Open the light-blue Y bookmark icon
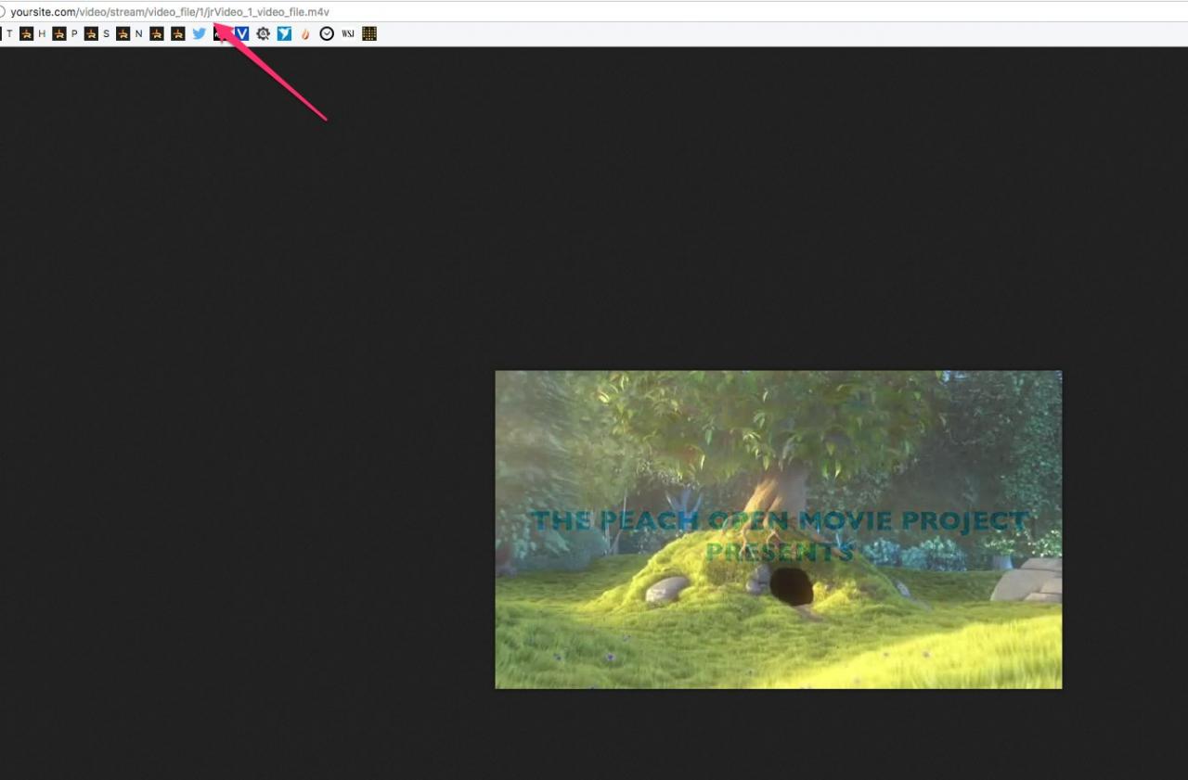This screenshot has width=1188, height=780. click(284, 33)
